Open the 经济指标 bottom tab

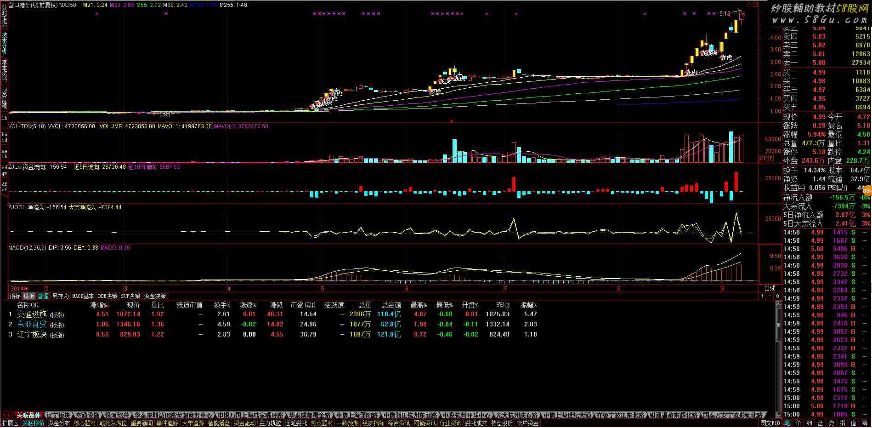[x=373, y=423]
